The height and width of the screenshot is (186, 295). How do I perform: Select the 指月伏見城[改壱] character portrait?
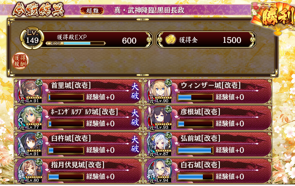[x=30, y=171]
